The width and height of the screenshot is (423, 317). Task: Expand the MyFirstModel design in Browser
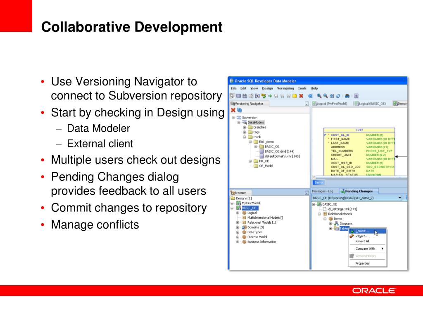pyautogui.click(x=232, y=203)
